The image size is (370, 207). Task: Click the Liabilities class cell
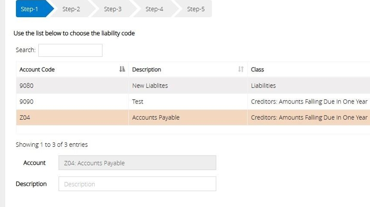click(263, 85)
